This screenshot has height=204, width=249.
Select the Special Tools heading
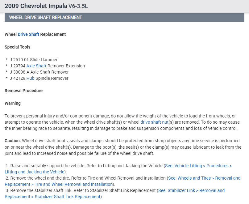(17, 47)
